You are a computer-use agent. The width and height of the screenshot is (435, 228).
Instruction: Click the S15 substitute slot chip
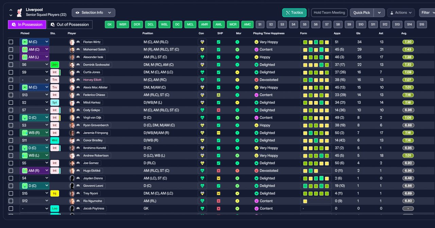421,24
